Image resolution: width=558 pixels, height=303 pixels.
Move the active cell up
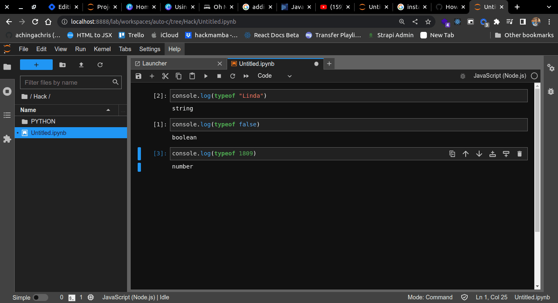point(466,154)
